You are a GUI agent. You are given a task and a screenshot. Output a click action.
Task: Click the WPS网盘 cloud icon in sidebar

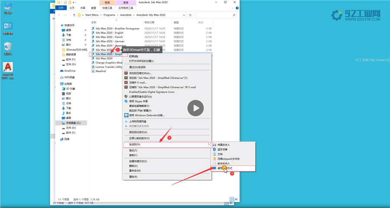(x=62, y=77)
